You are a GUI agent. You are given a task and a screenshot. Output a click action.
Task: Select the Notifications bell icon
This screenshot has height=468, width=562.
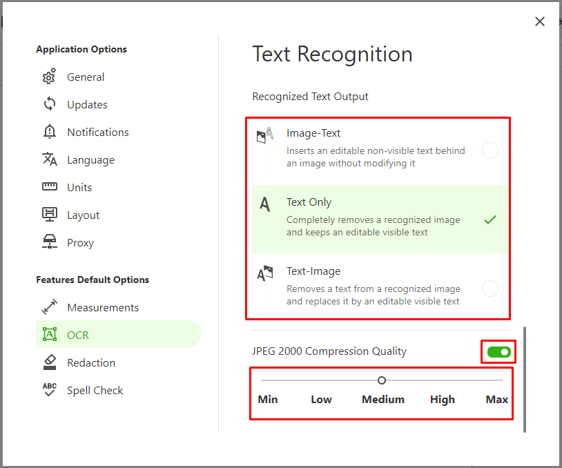click(49, 133)
